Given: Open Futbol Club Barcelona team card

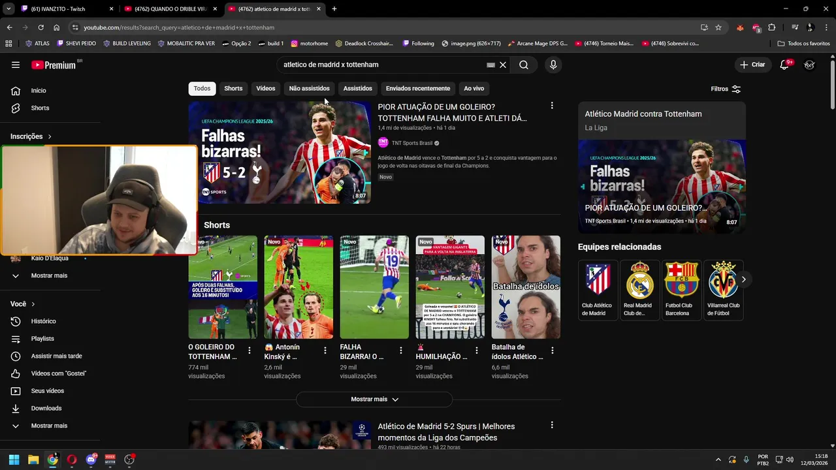Looking at the screenshot, I should (681, 290).
